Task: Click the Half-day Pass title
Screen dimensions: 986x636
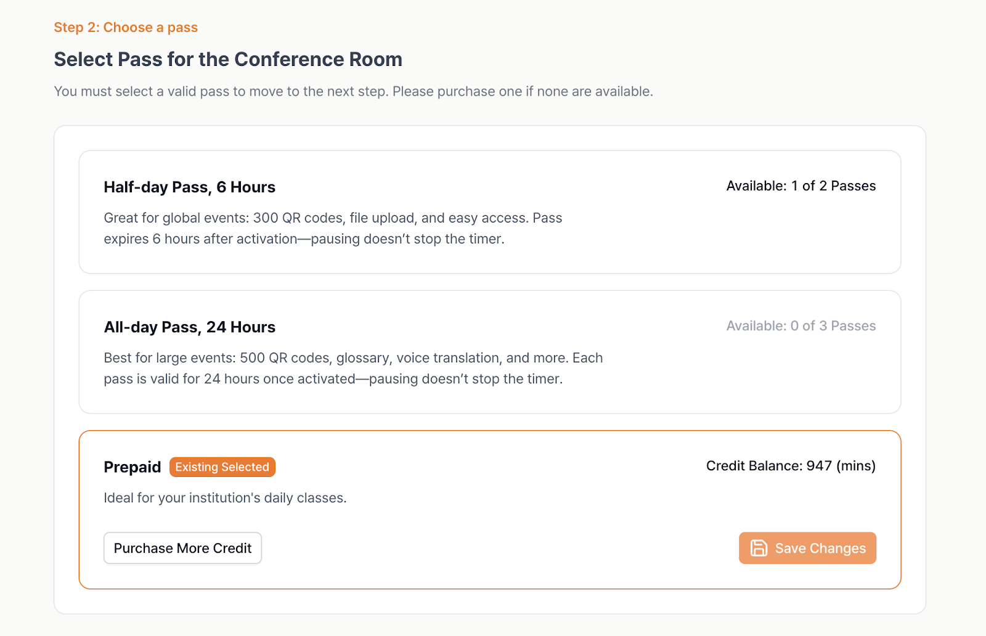Action: coord(189,187)
